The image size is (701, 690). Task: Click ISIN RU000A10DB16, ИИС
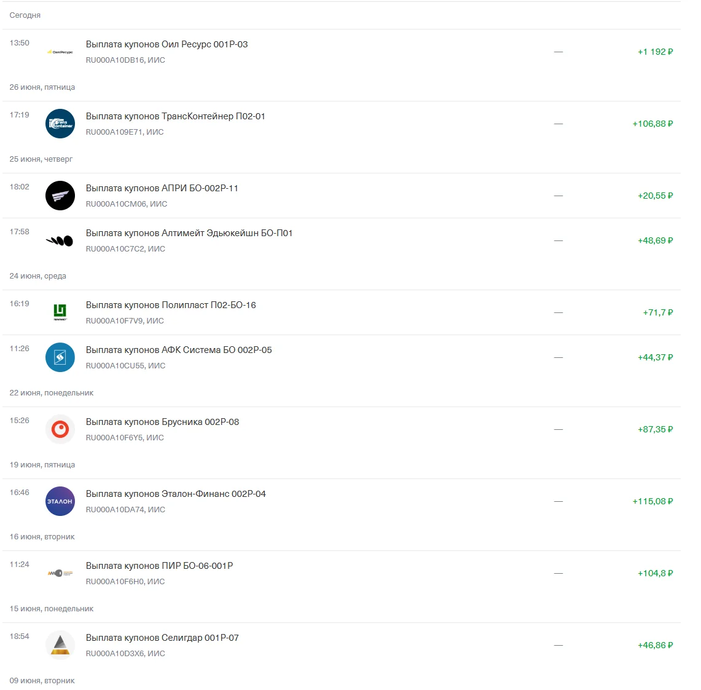coord(125,60)
